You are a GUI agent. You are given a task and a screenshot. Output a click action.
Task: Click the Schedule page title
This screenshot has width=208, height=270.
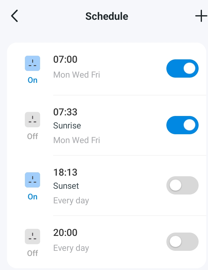click(x=107, y=16)
